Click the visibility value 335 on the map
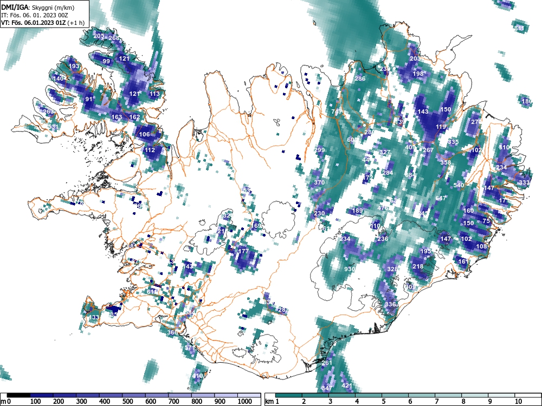Viewport: 542px width, 406px height. click(453, 142)
